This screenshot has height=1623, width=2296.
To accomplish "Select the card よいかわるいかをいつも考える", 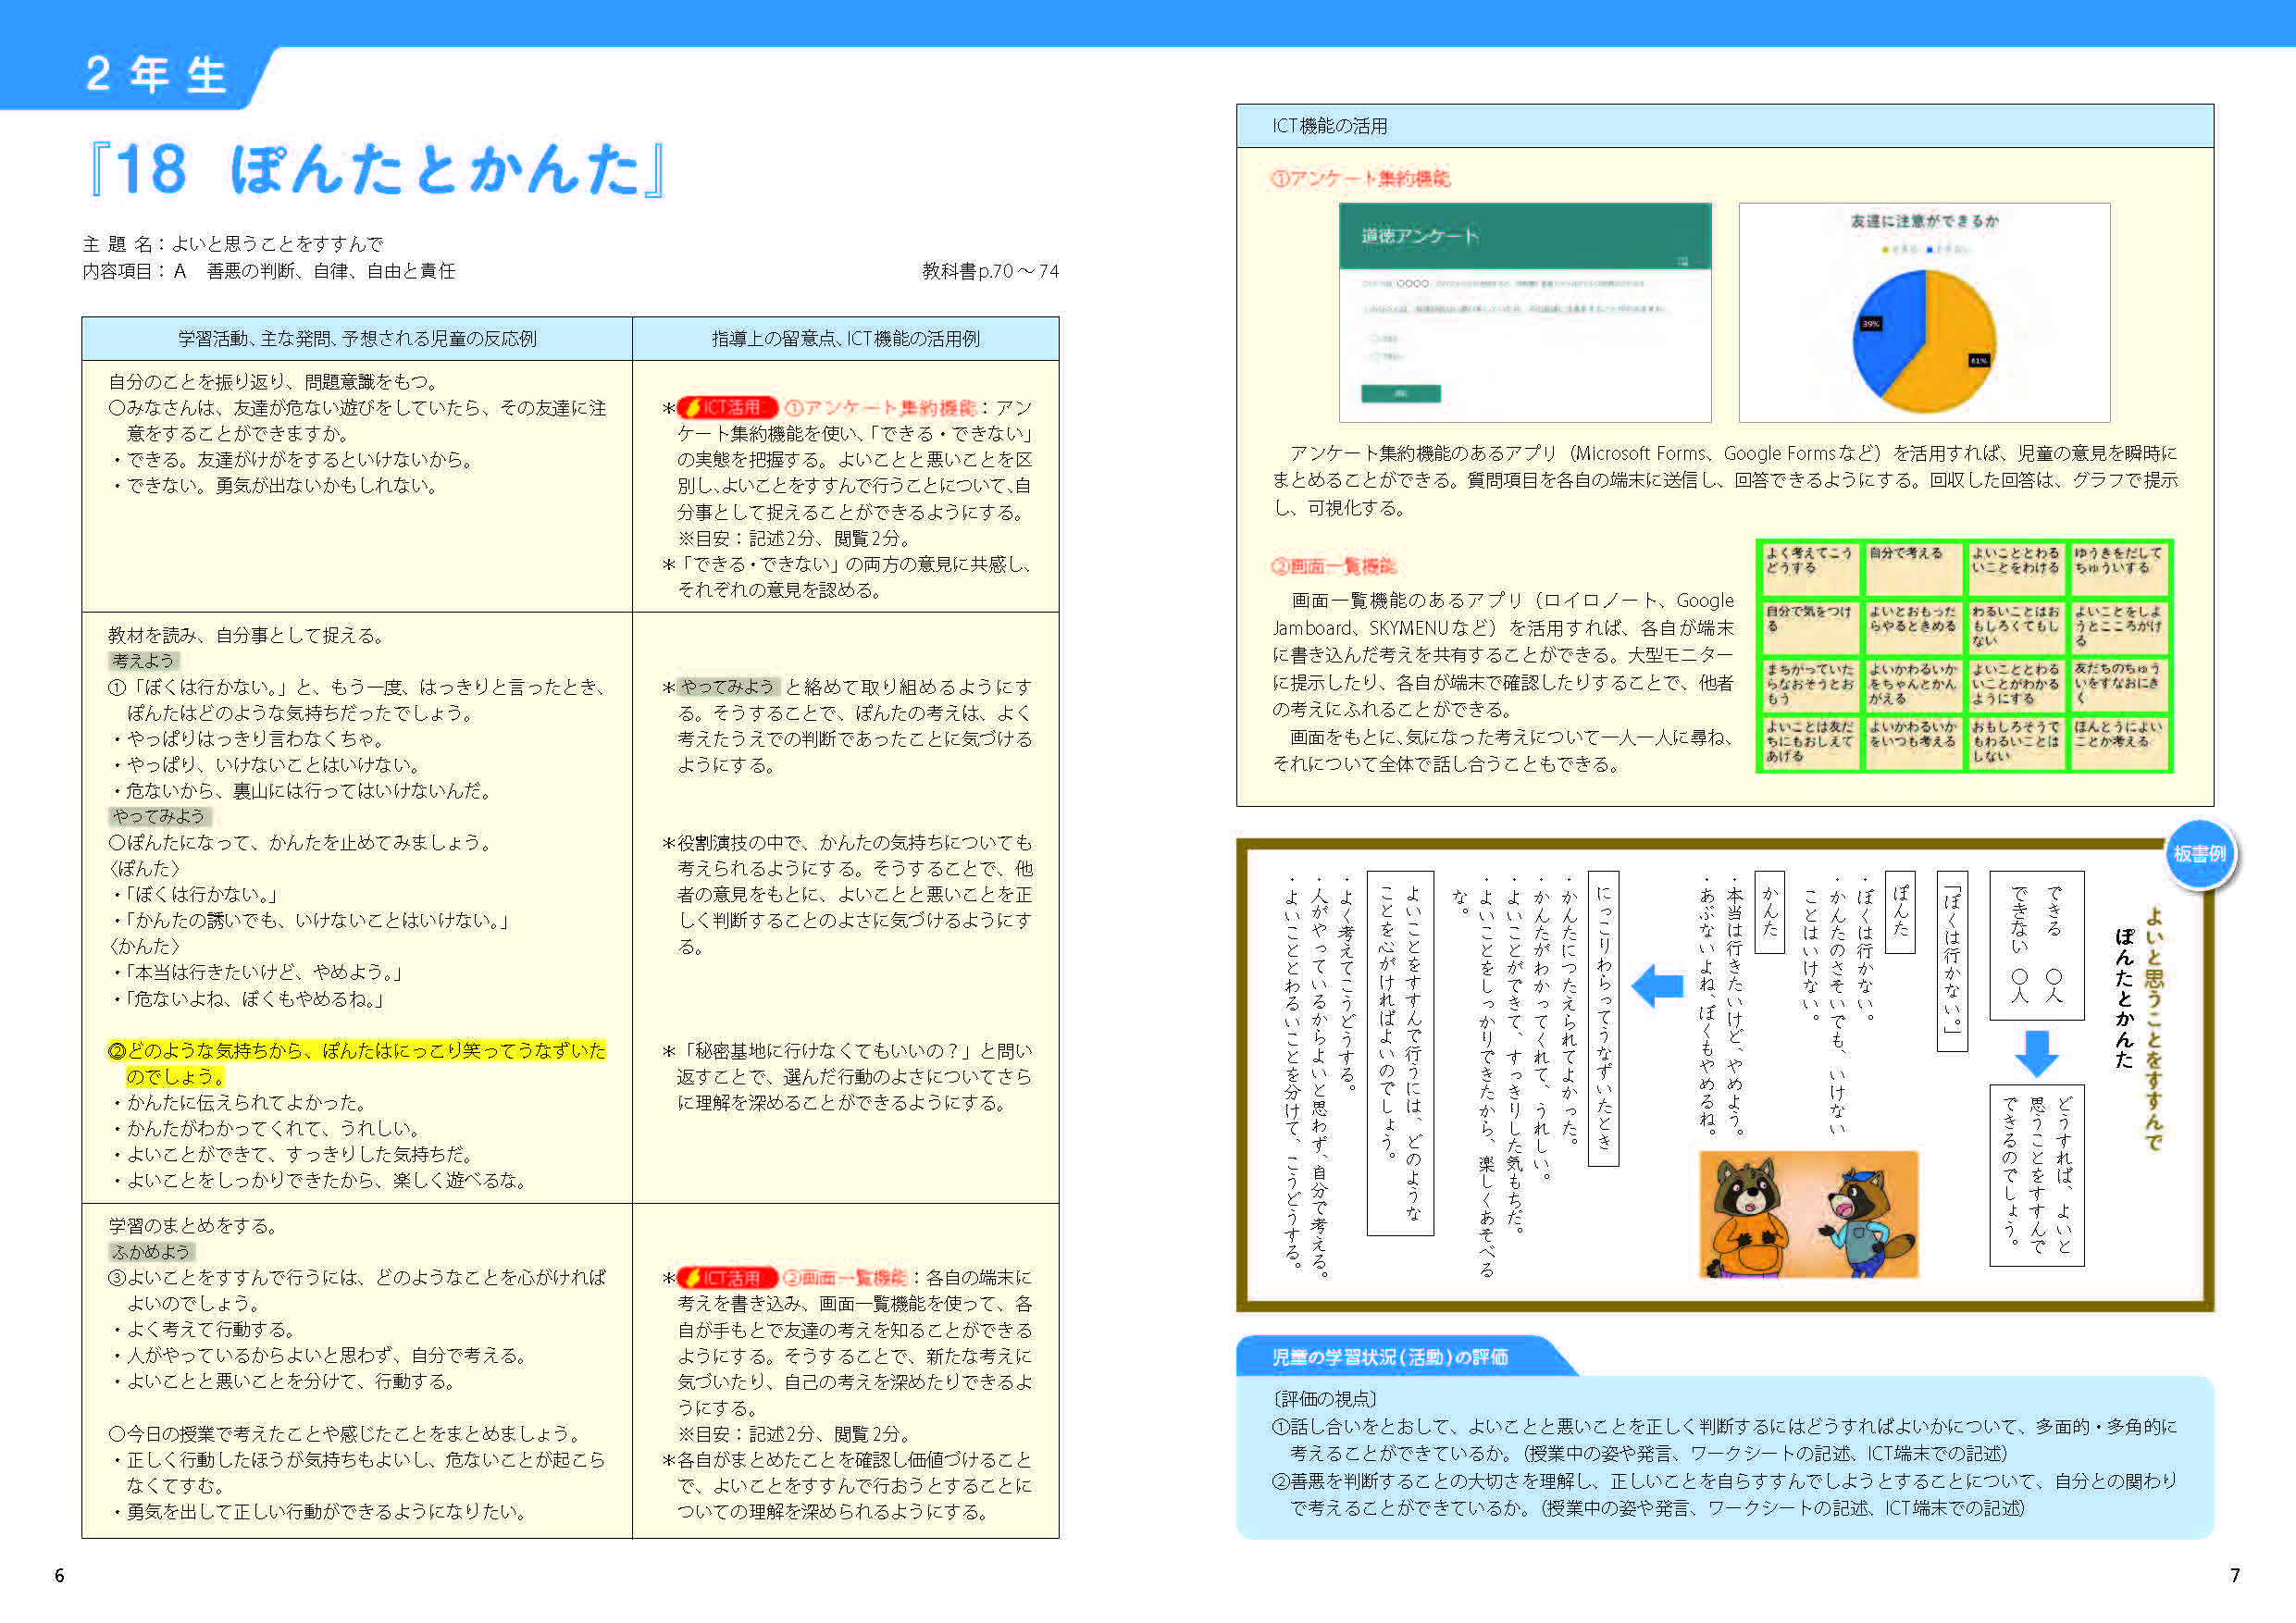I will (x=1913, y=742).
